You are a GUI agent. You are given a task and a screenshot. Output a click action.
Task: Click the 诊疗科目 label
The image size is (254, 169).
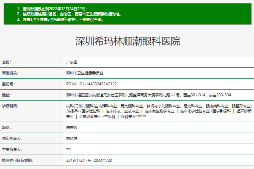[x=10, y=106]
